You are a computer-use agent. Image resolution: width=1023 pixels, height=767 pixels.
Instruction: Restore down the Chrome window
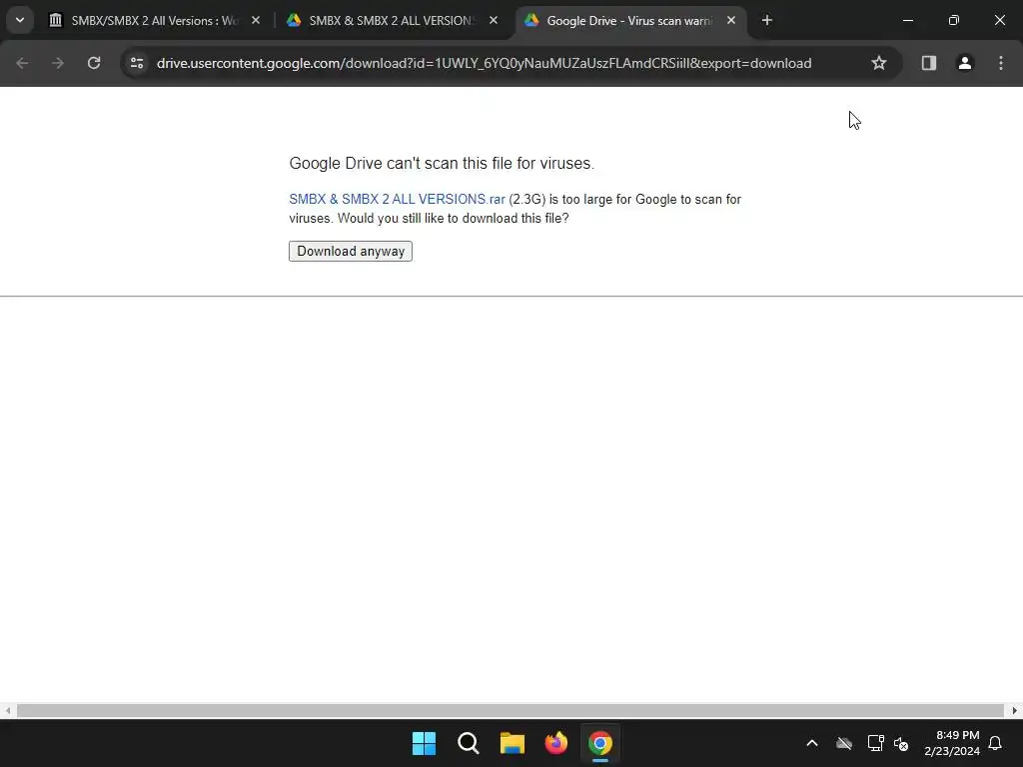(x=954, y=20)
